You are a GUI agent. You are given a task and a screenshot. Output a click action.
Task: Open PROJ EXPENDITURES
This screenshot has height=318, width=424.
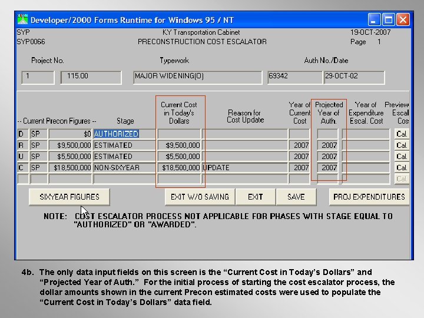[369, 197]
